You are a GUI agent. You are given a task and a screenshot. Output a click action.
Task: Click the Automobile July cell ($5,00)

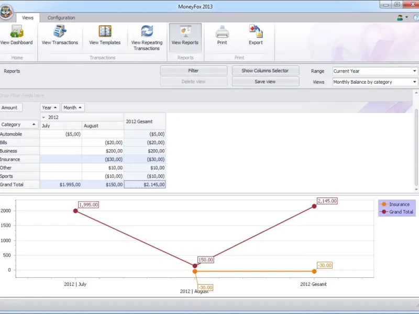pos(61,134)
